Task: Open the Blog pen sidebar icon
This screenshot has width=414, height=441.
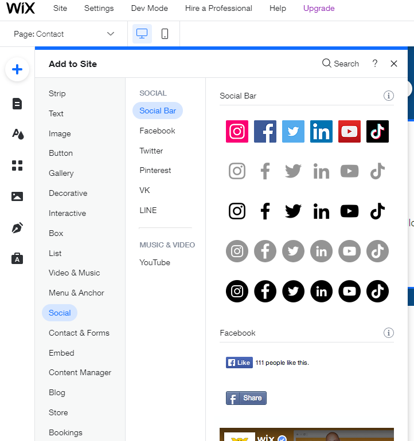Action: [17, 227]
